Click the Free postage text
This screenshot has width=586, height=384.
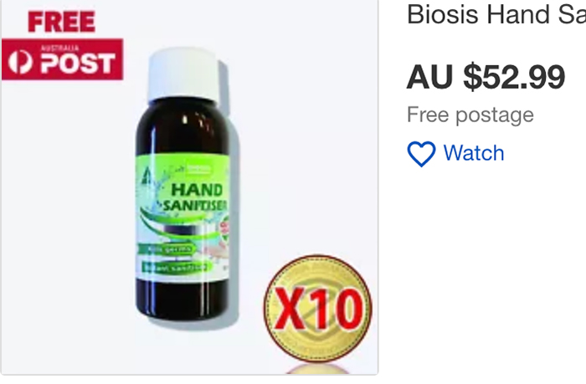tap(470, 115)
